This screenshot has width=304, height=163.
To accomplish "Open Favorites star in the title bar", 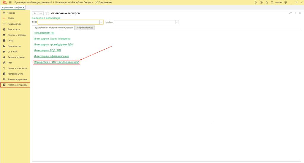I will 267,2.
